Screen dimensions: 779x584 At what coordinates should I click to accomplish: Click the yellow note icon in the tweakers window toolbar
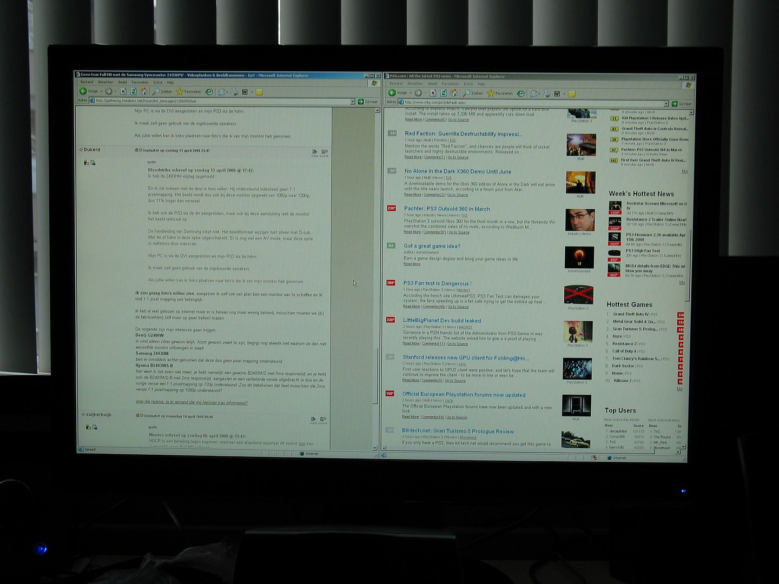tap(259, 92)
